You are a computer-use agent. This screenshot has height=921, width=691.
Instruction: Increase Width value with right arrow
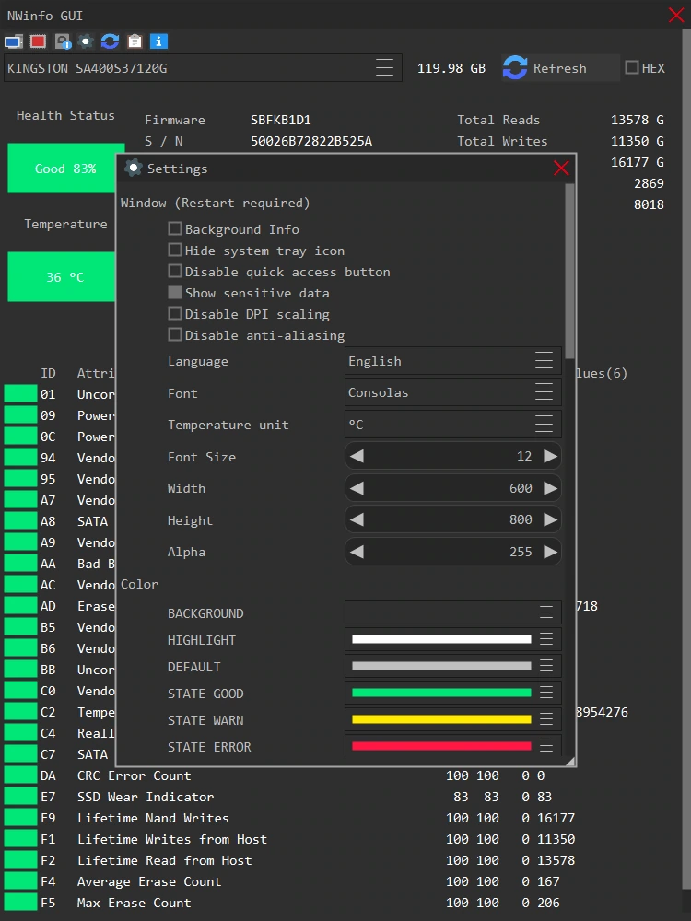tap(550, 488)
